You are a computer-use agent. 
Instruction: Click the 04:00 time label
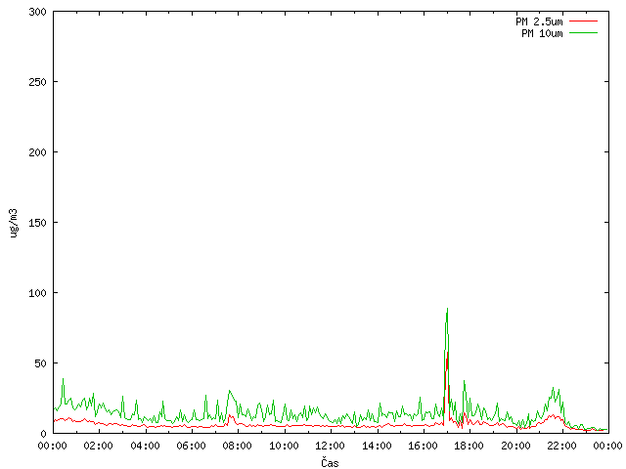pos(145,446)
